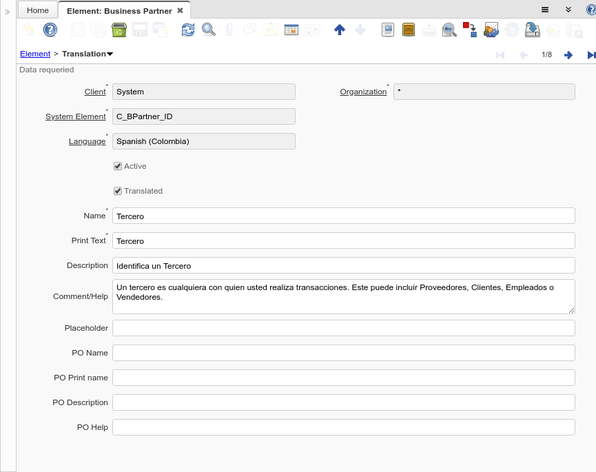Click the 'Data requeried' status message
The width and height of the screenshot is (596, 472).
click(47, 70)
